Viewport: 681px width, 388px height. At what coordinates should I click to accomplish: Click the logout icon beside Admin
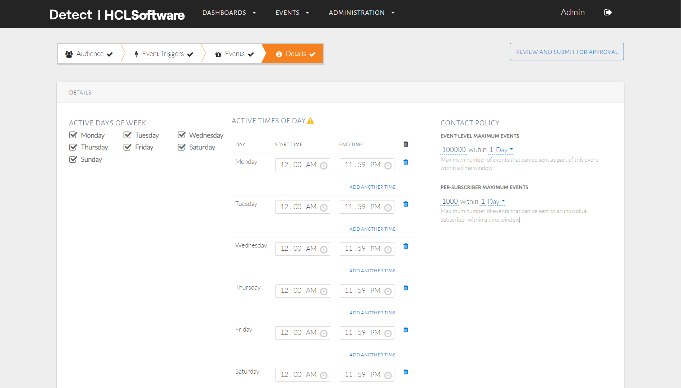(x=608, y=13)
